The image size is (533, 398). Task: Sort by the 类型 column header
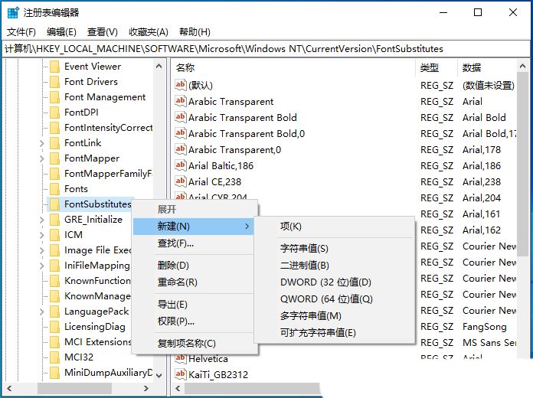coord(437,68)
